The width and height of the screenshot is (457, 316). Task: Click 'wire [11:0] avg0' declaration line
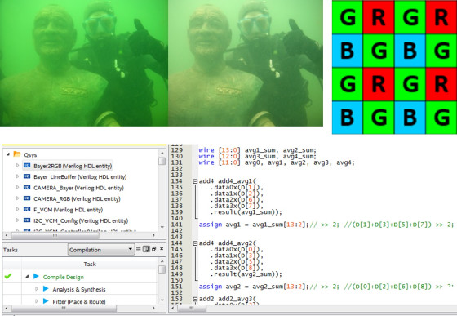277,162
